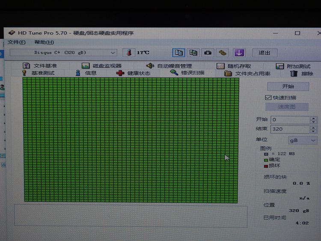Click the disabled 速度图 button
The width and height of the screenshot is (321, 241).
(287, 107)
